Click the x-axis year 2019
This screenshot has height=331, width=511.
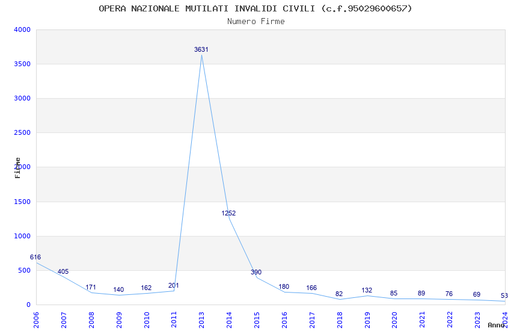click(367, 320)
